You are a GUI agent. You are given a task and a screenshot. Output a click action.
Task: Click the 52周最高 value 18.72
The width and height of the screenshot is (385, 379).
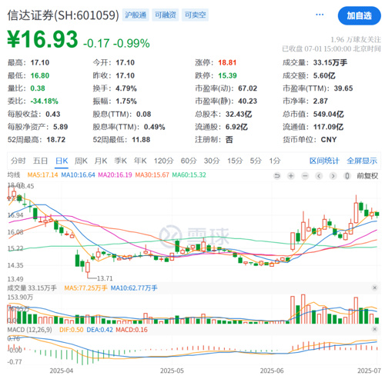(56, 140)
